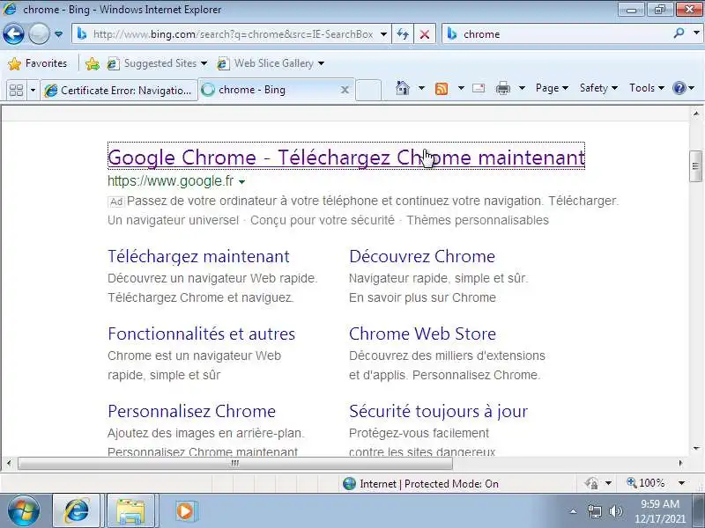705x528 pixels.
Task: Expand the Print options dropdown arrow
Action: coord(522,88)
